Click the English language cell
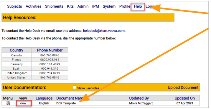211x109 pixels. tap(44, 103)
